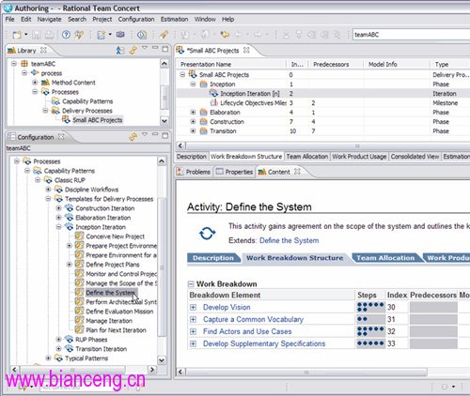Expand the Transition phase row in the editor
The image size is (470, 396).
pos(193,131)
